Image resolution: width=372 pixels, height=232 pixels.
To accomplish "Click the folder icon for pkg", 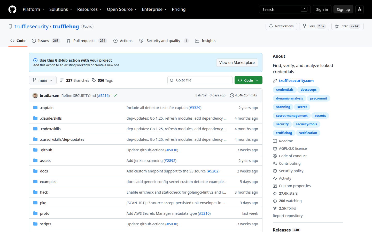I will (35, 203).
